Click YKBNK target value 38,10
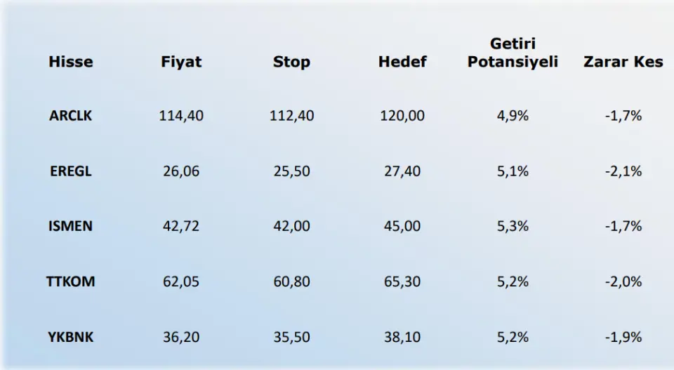 coord(402,338)
